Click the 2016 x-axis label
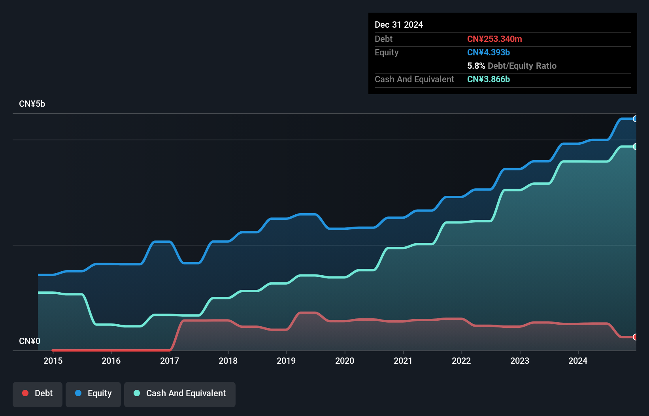The image size is (649, 416). [x=111, y=361]
